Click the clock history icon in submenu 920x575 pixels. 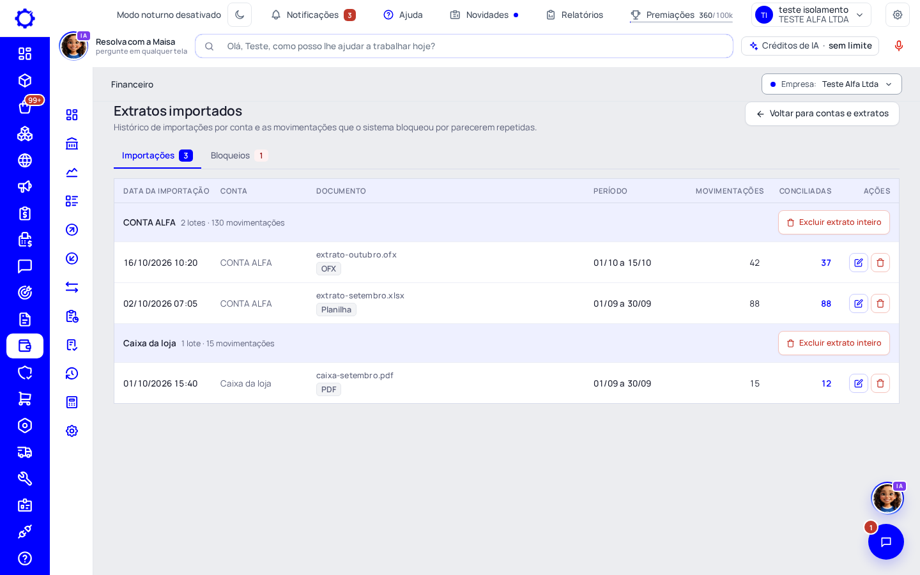click(72, 374)
